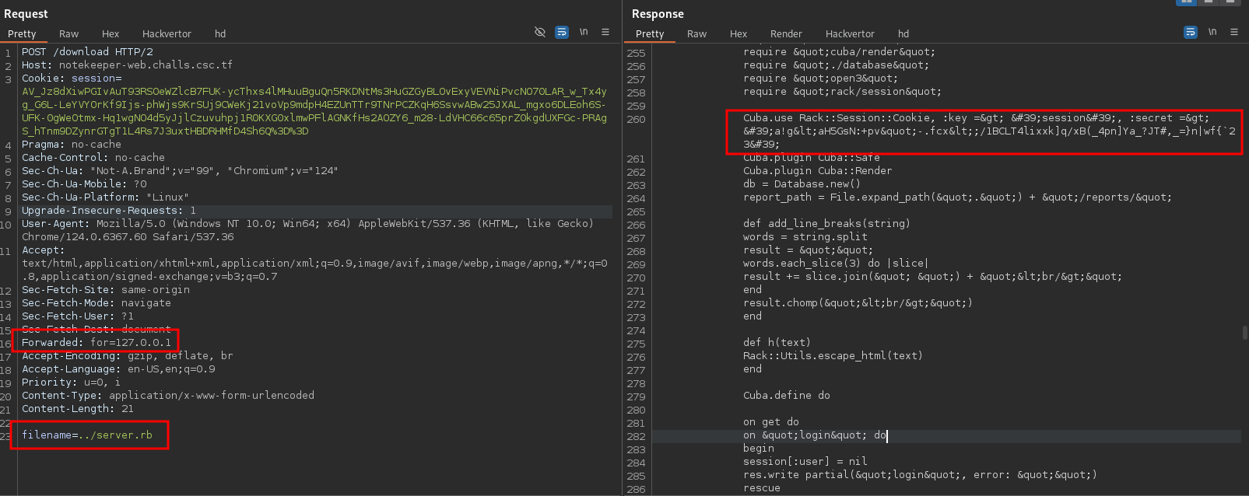Click the 'Sec-Fetch-Mode: navigate' header
1249x496 pixels.
96,303
